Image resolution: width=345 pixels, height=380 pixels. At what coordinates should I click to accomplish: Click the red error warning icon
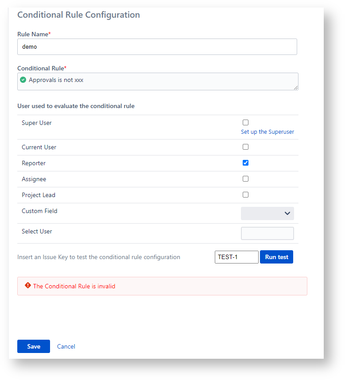[28, 286]
